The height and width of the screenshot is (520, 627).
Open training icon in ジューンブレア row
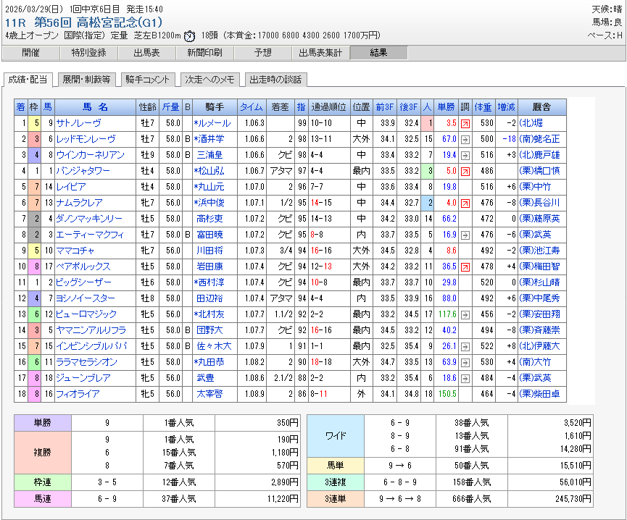click(x=465, y=379)
